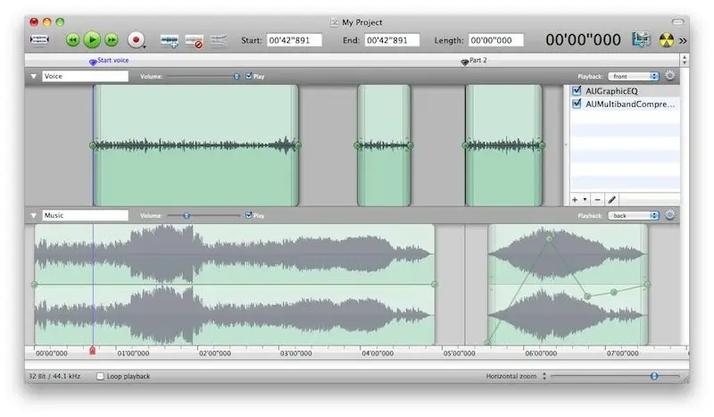
Task: Edit effect with the pencil icon
Action: [612, 200]
